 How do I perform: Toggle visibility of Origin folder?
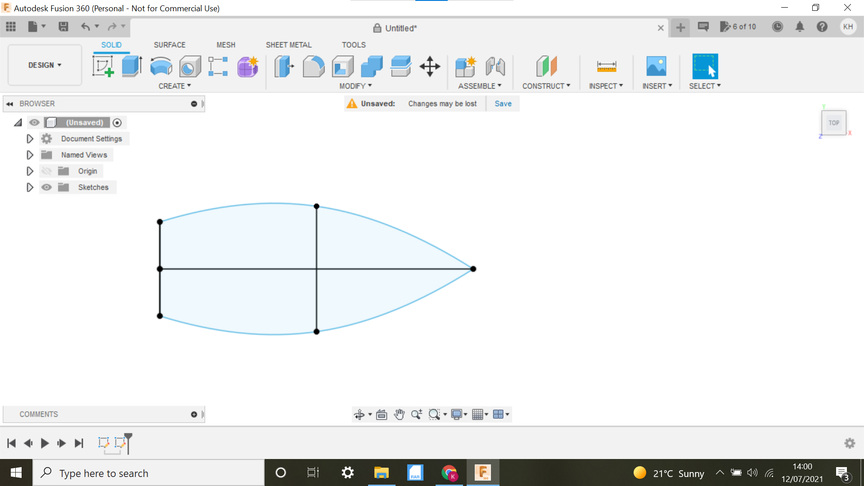click(x=46, y=171)
